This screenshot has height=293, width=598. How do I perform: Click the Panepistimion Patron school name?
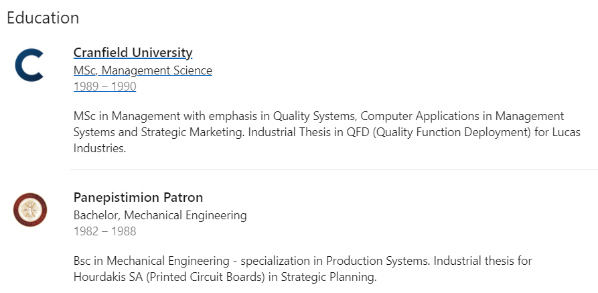(x=138, y=198)
